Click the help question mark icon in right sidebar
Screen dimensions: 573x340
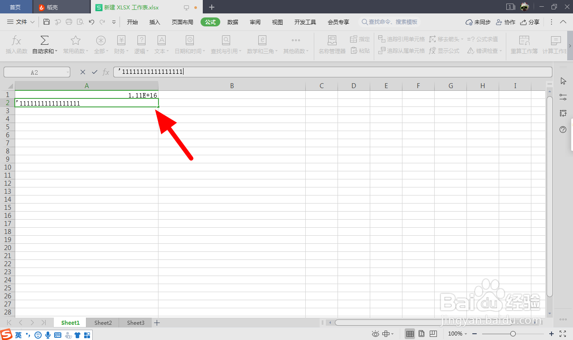point(564,130)
